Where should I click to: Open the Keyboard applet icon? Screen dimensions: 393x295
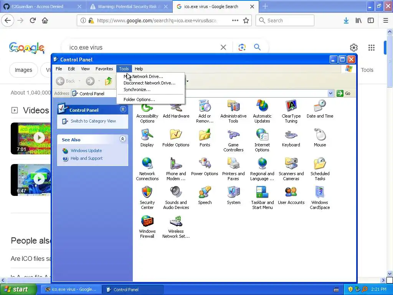tap(291, 138)
